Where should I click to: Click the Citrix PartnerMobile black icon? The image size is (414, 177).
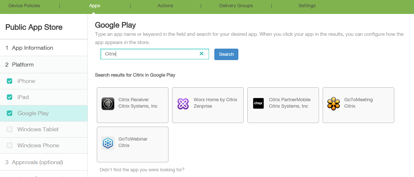click(258, 103)
